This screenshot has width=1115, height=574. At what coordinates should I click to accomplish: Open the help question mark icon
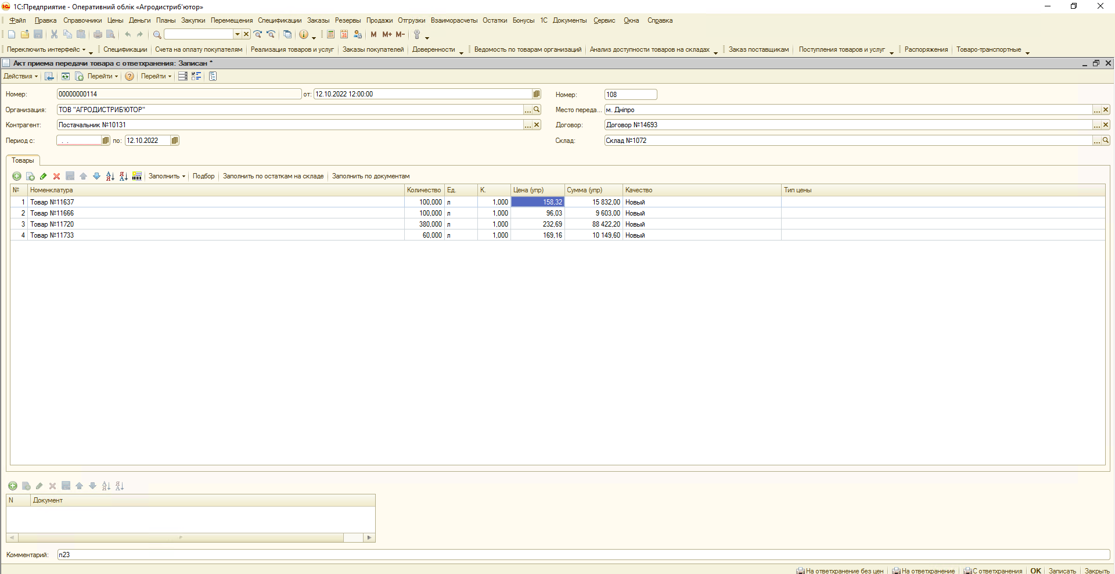point(130,77)
